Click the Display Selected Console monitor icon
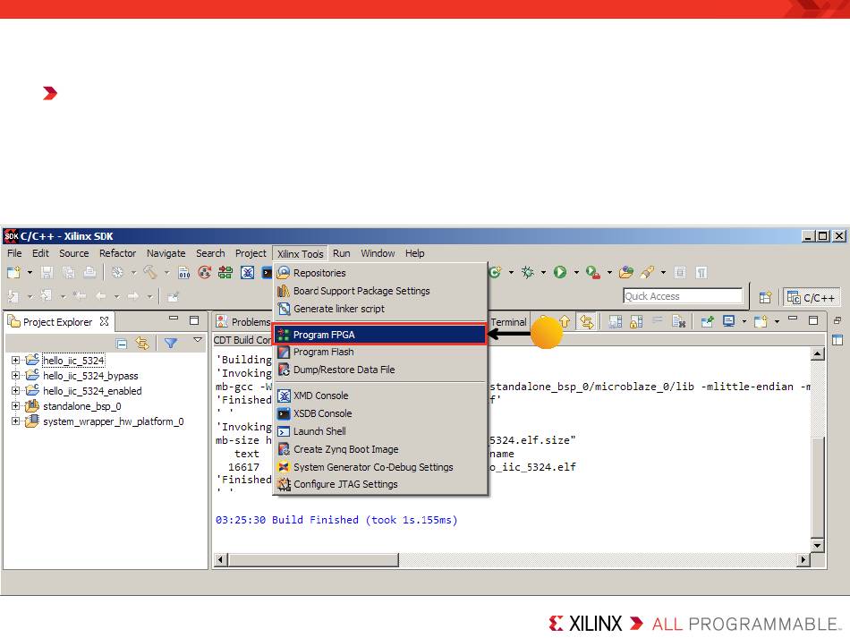The width and height of the screenshot is (850, 638). pos(729,322)
